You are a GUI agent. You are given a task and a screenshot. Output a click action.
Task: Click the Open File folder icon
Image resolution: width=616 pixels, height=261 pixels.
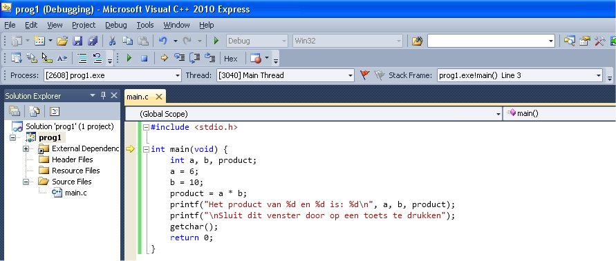tap(62, 41)
